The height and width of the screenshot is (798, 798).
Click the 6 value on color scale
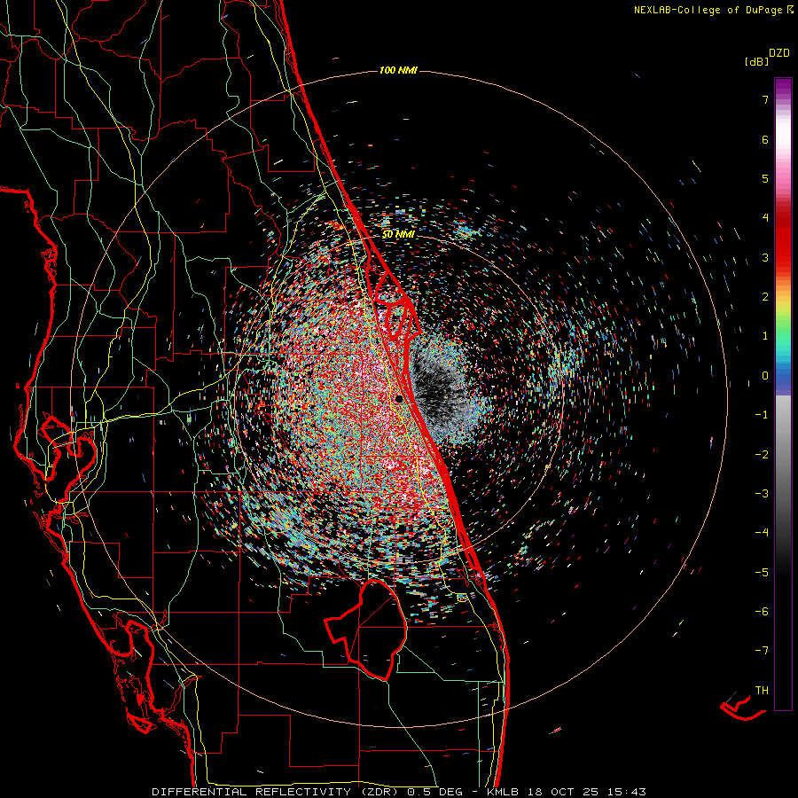click(x=765, y=139)
